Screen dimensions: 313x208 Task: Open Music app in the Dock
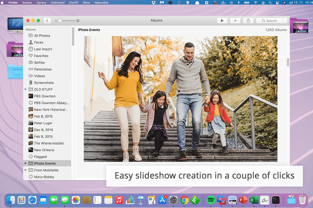coord(119,200)
